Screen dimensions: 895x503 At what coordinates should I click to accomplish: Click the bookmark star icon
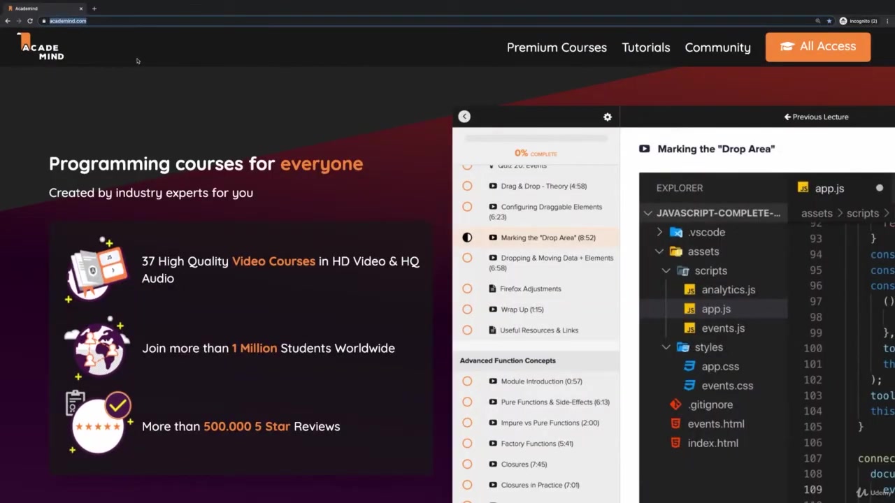click(829, 21)
